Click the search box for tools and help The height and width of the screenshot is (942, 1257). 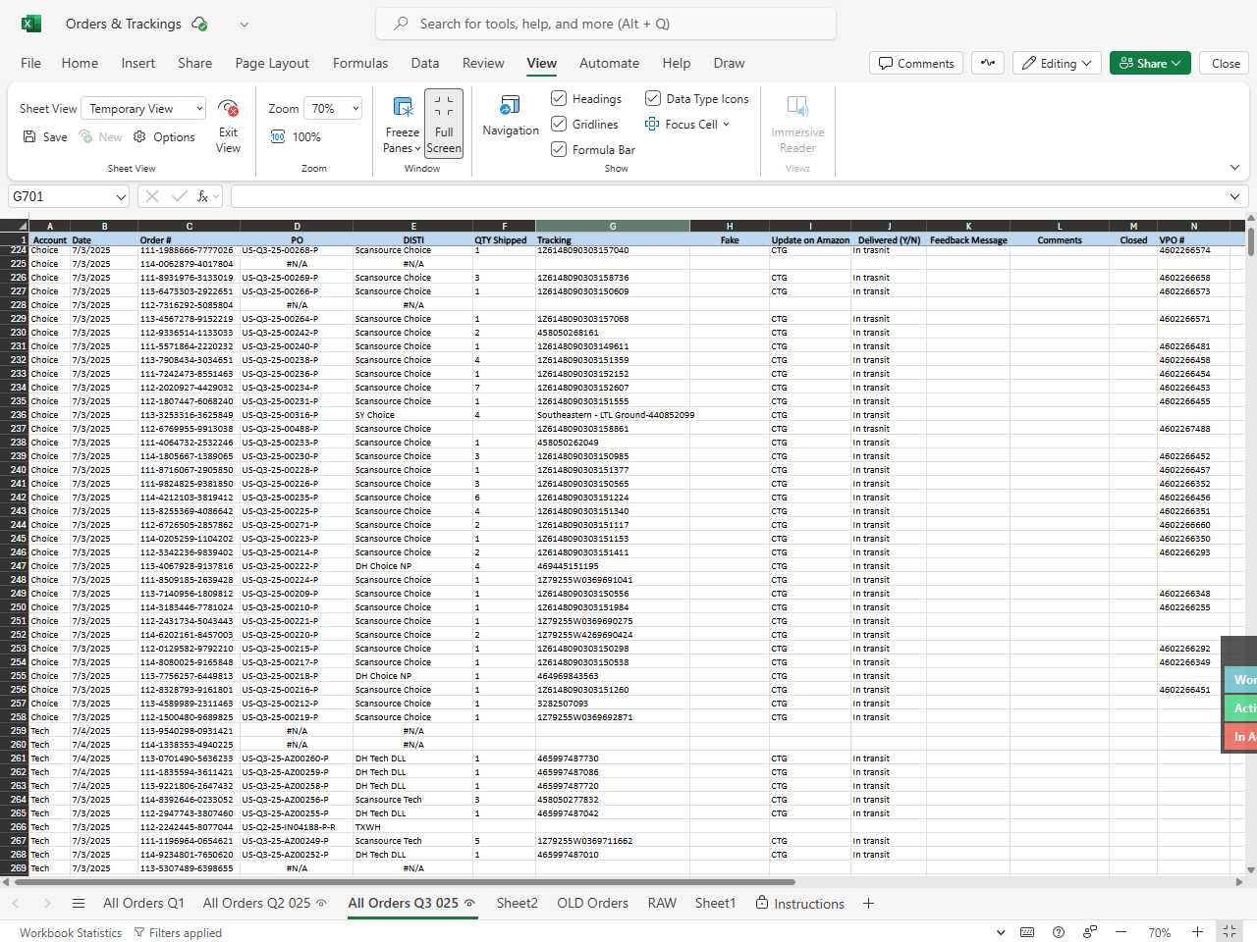[x=606, y=24]
